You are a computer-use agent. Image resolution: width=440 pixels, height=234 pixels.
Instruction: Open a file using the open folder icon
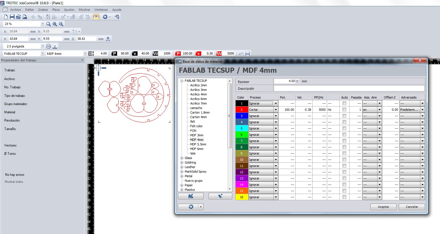pos(18,17)
